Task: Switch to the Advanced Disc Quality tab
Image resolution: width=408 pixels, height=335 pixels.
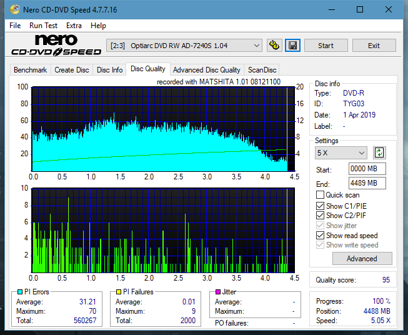Action: point(207,70)
